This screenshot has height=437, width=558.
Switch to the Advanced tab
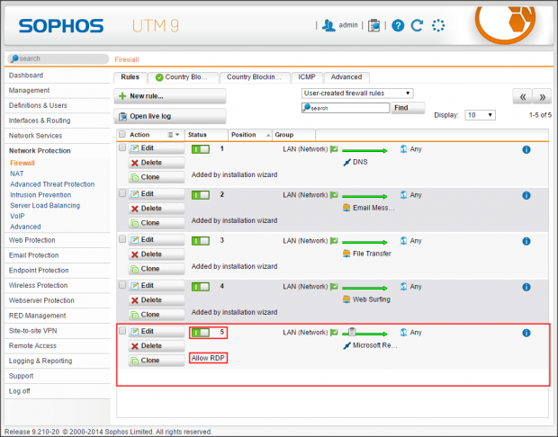point(346,77)
